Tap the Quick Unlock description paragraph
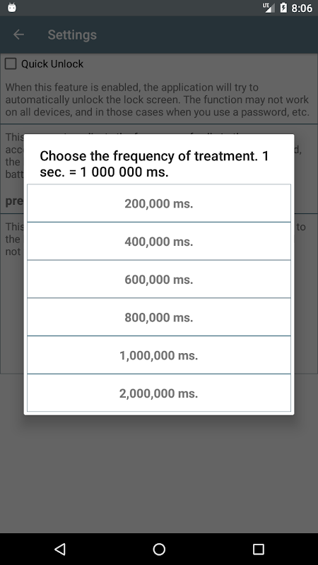This screenshot has height=565, width=318. click(157, 100)
